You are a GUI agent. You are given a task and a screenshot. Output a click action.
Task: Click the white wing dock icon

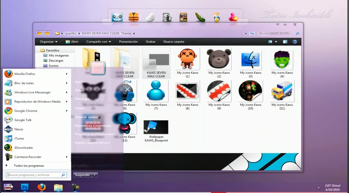click(150, 17)
